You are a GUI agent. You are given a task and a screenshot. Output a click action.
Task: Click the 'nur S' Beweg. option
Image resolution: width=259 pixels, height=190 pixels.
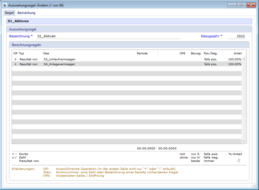coord(196,154)
